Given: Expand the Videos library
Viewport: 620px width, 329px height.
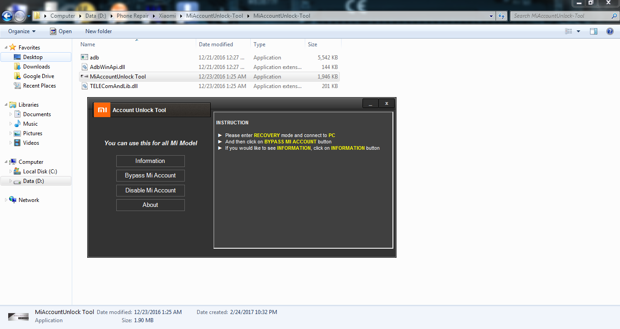Looking at the screenshot, I should [x=11, y=143].
